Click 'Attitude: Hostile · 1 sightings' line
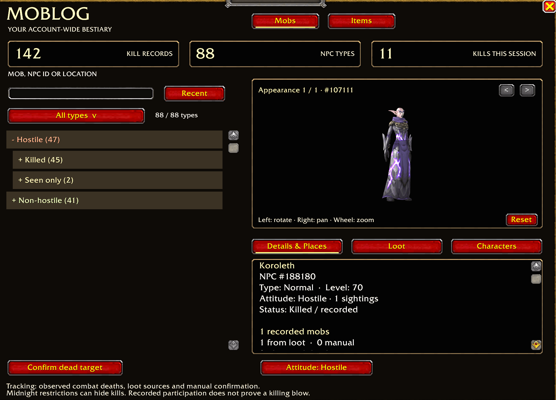 [319, 299]
